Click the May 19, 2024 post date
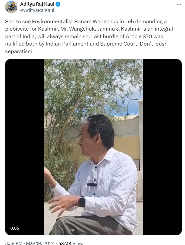185x245 pixels. [x=40, y=243]
